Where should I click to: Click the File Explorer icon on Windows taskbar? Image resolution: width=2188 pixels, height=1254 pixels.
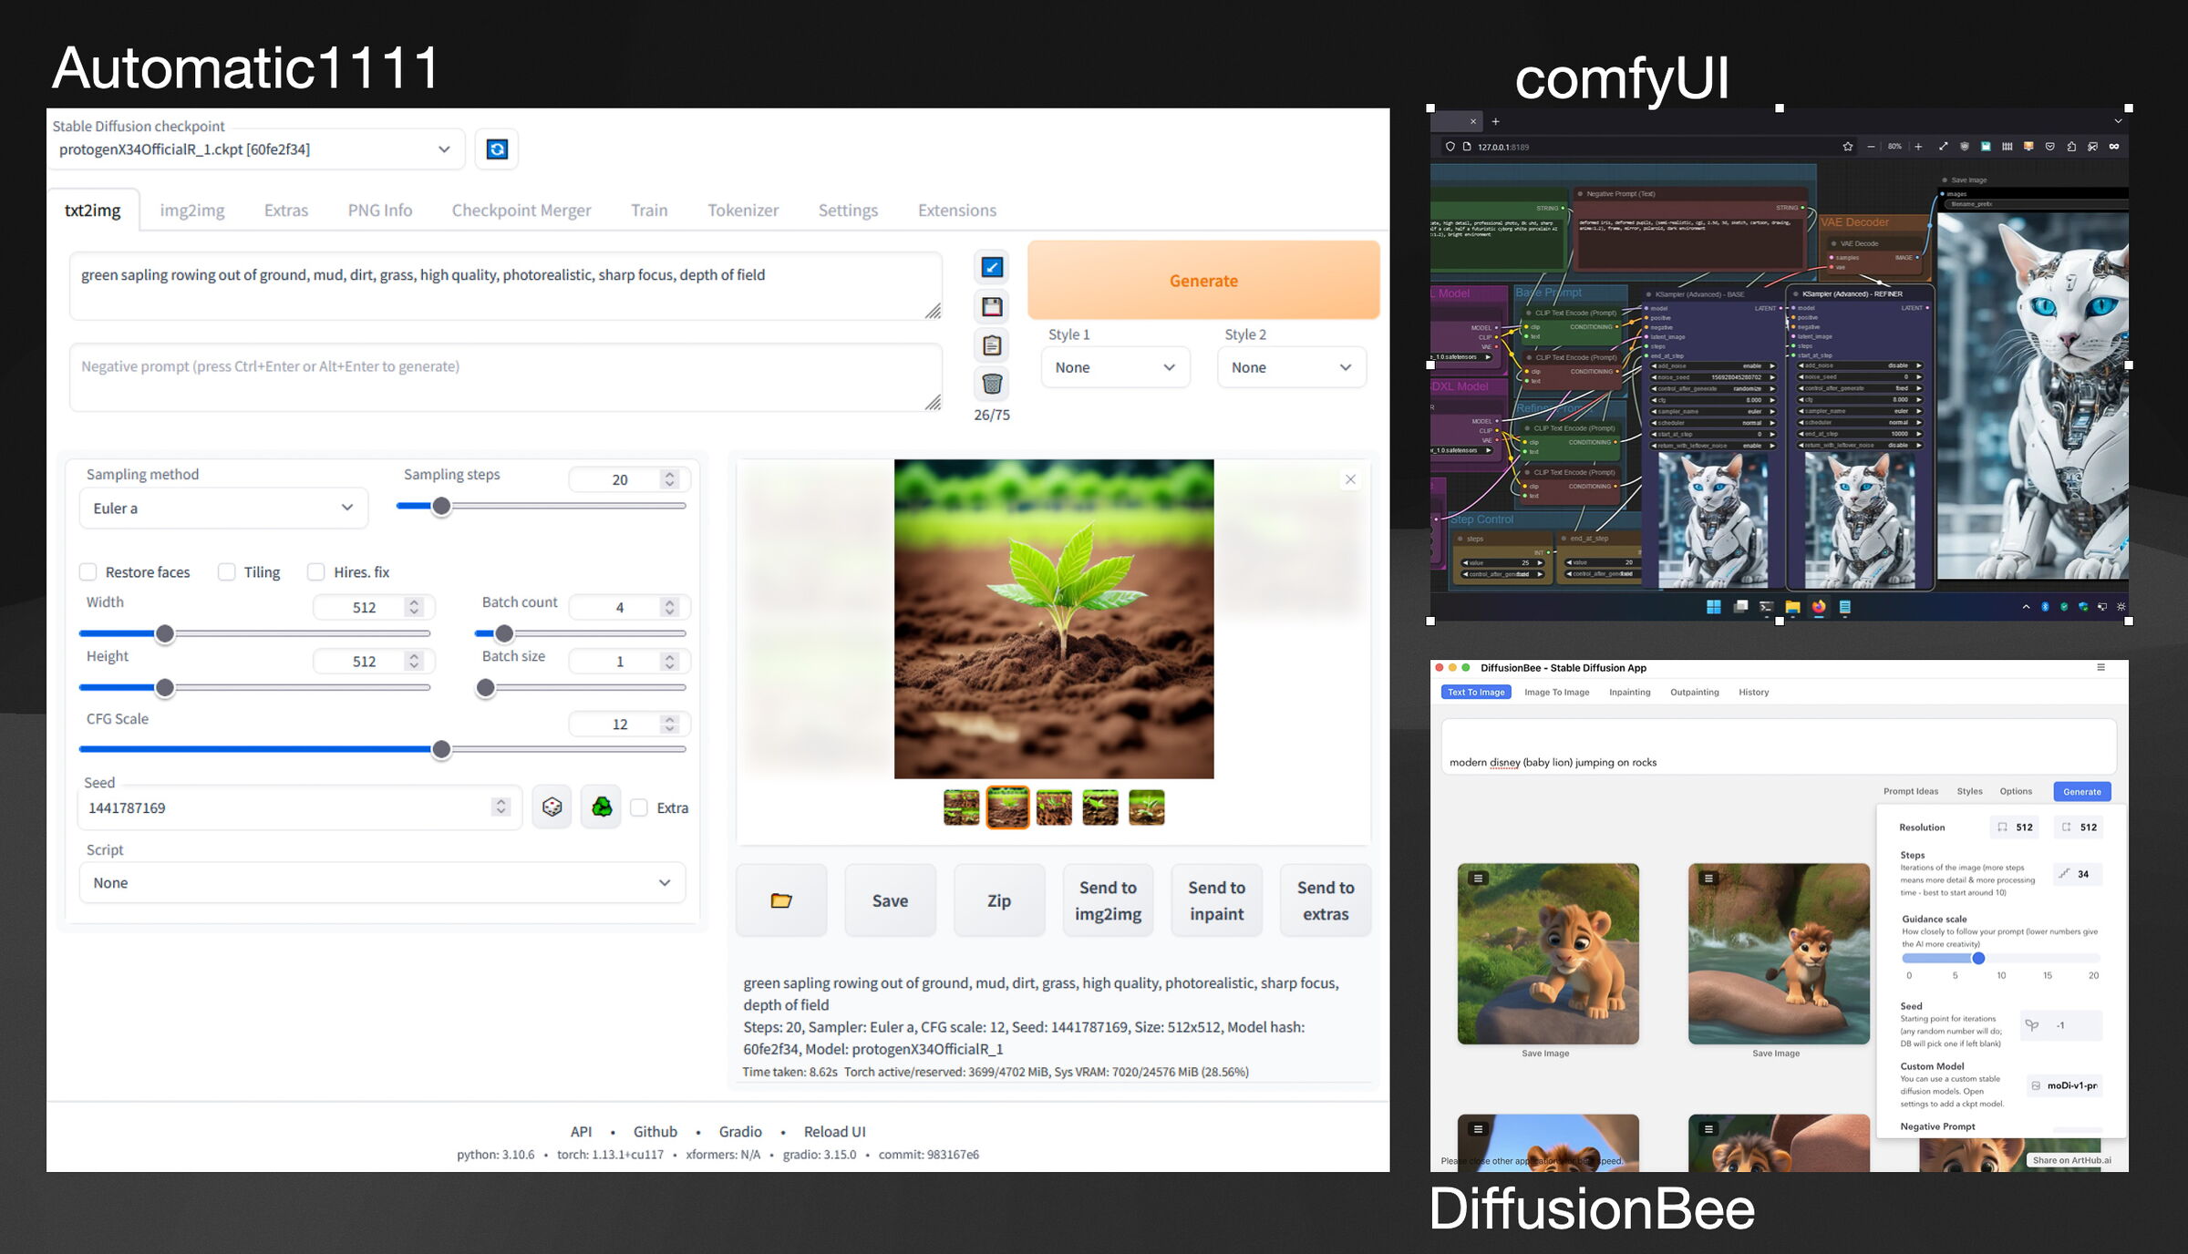point(1792,607)
